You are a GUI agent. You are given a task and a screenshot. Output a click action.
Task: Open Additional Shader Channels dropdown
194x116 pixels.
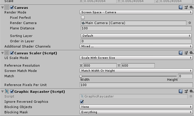tap(136, 46)
